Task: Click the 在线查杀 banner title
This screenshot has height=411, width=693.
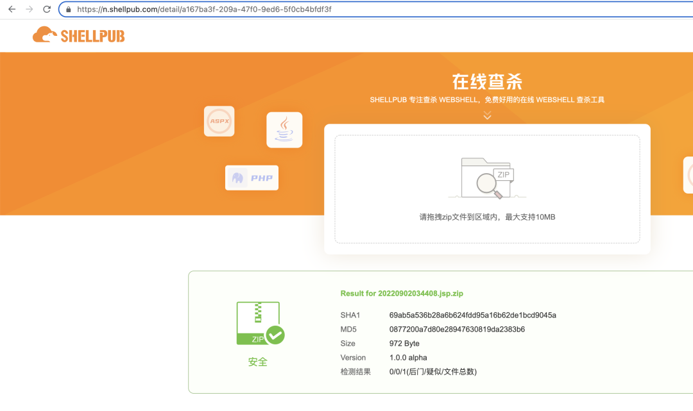Action: [x=487, y=81]
